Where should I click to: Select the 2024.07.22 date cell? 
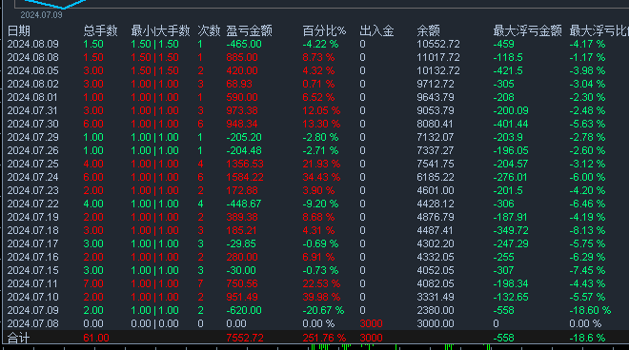33,204
